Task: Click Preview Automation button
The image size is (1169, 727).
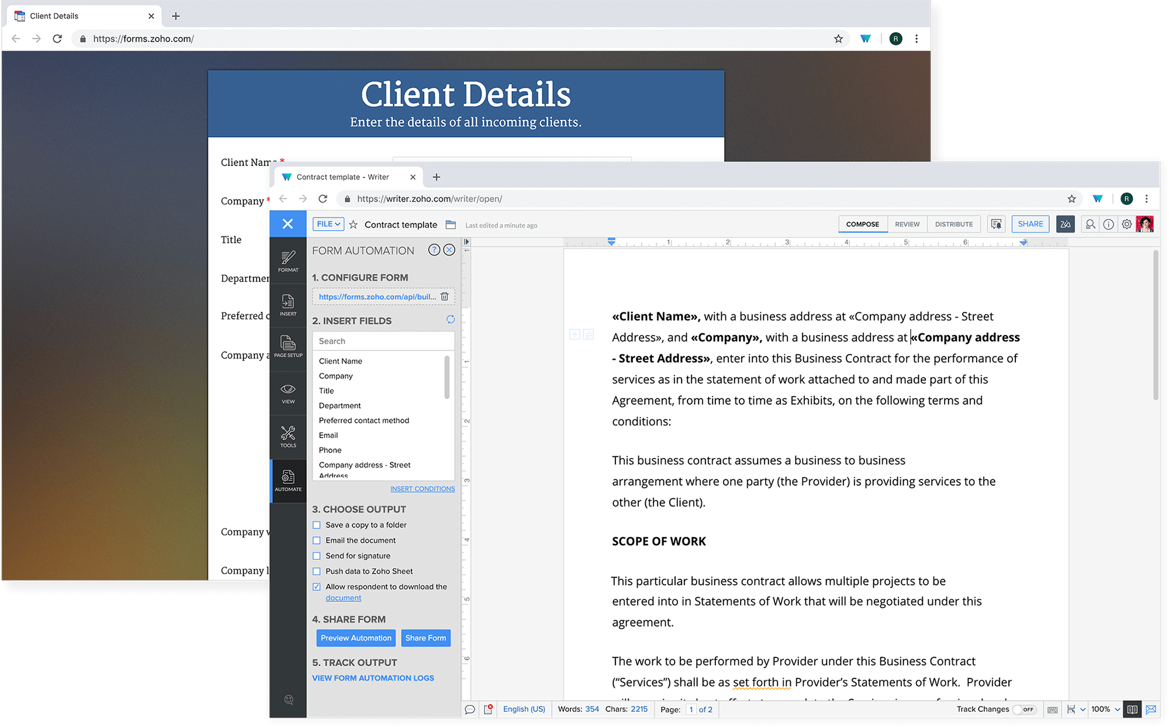Action: click(356, 638)
